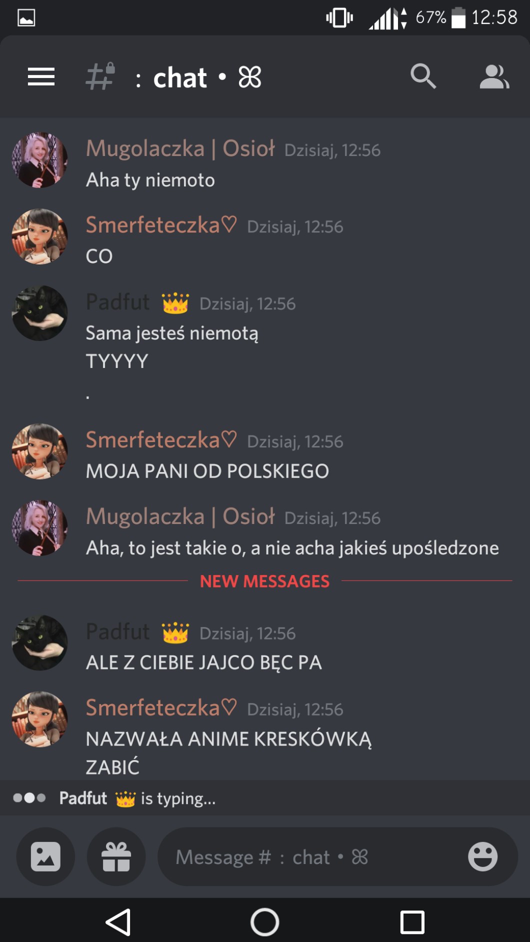
Task: Open the hamburger navigation menu
Action: coord(41,77)
